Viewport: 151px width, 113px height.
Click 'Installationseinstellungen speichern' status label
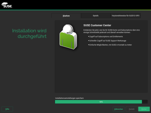click(x=69, y=98)
